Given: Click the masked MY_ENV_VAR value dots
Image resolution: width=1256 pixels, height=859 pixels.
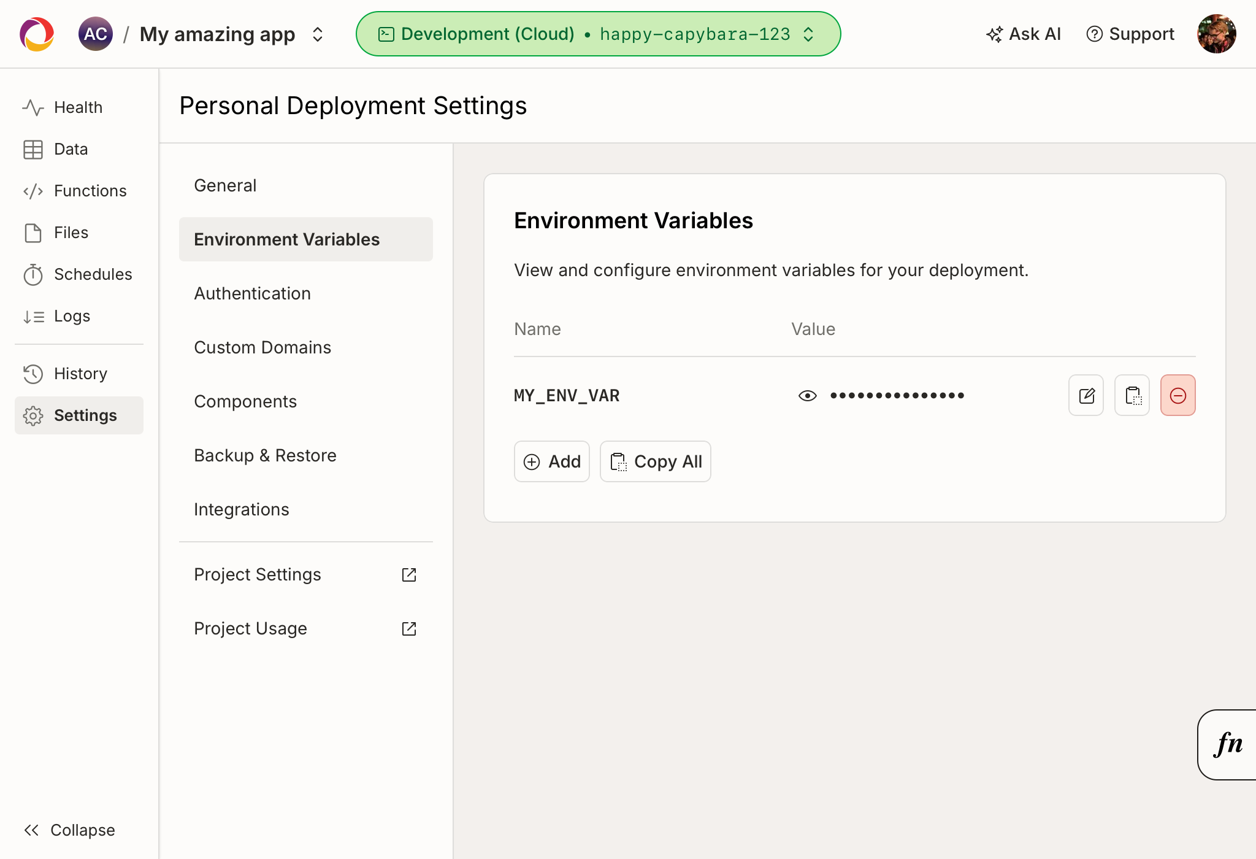Looking at the screenshot, I should (897, 396).
